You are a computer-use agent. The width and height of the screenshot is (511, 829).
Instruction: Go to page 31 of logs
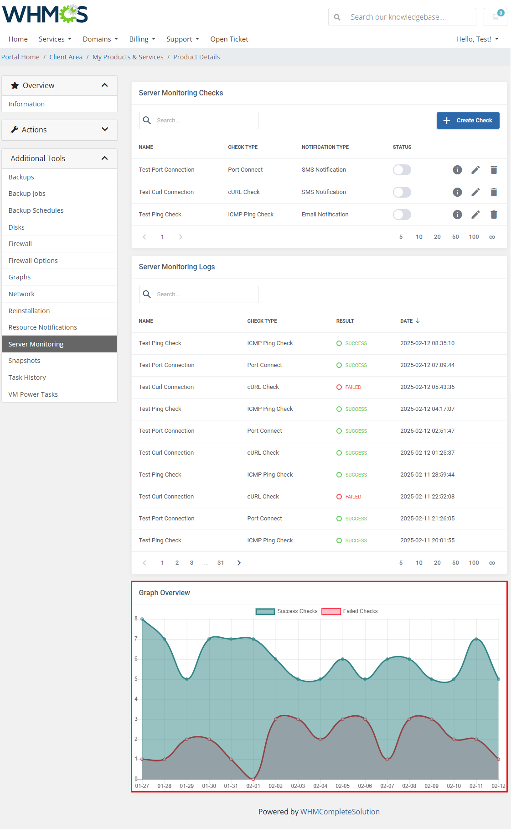pos(221,563)
